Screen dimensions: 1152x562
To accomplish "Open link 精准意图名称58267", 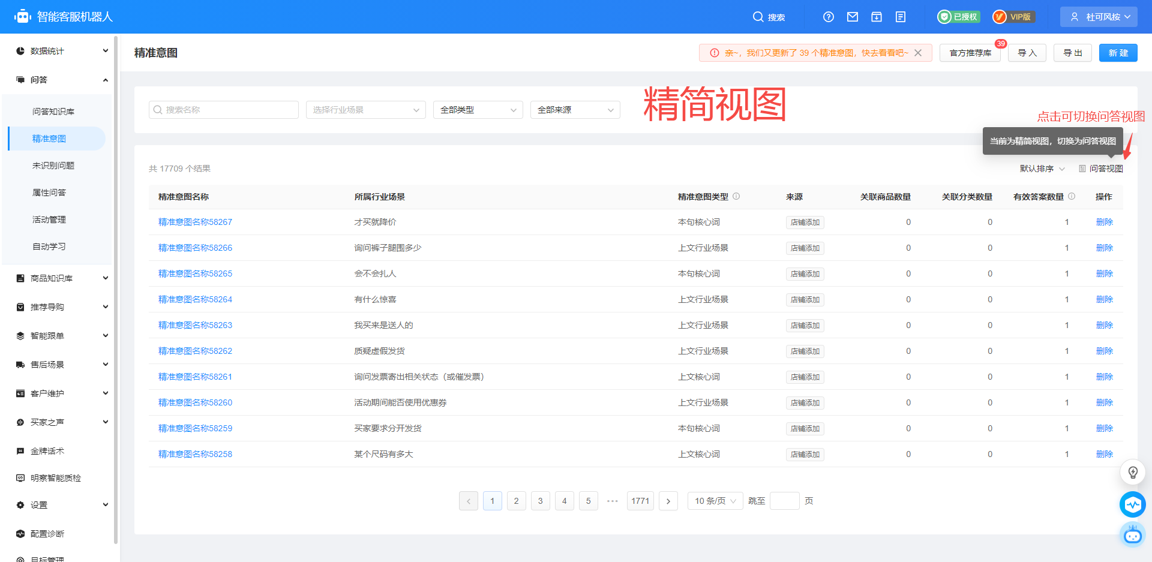I will coord(195,222).
